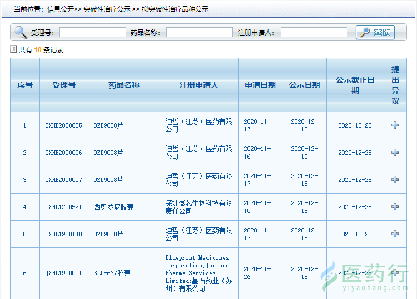The width and height of the screenshot is (417, 299).
Task: Open 信息公开 breadcrumb link
Action: coord(61,9)
